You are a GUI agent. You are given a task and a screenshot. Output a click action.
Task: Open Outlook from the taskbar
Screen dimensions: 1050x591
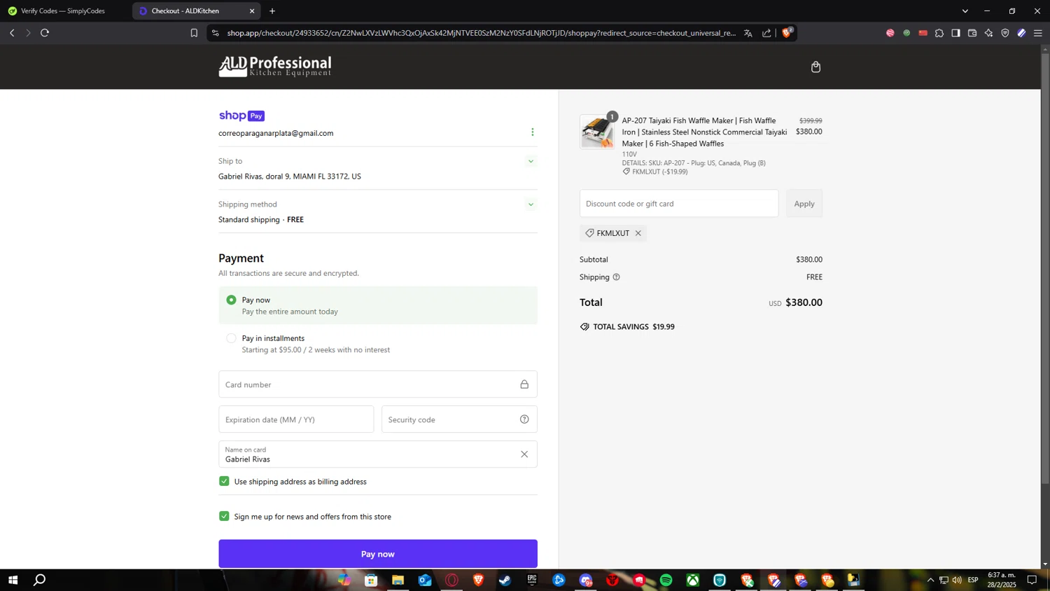pos(425,580)
